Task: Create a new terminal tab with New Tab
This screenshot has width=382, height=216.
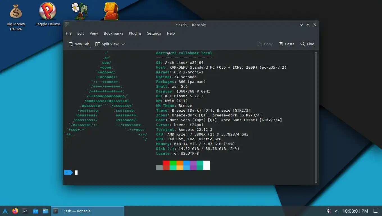Action: click(x=78, y=44)
